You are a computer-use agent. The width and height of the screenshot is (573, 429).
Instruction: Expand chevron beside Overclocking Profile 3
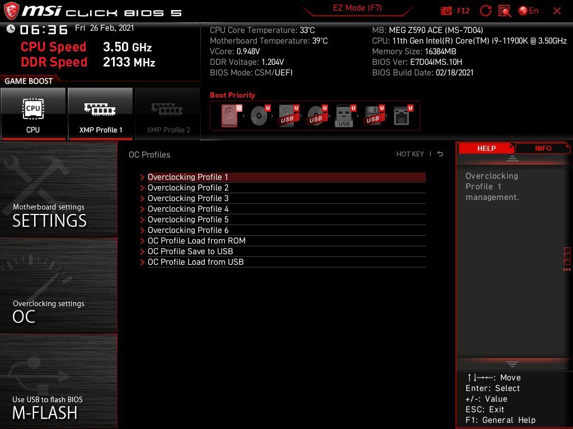(x=142, y=198)
